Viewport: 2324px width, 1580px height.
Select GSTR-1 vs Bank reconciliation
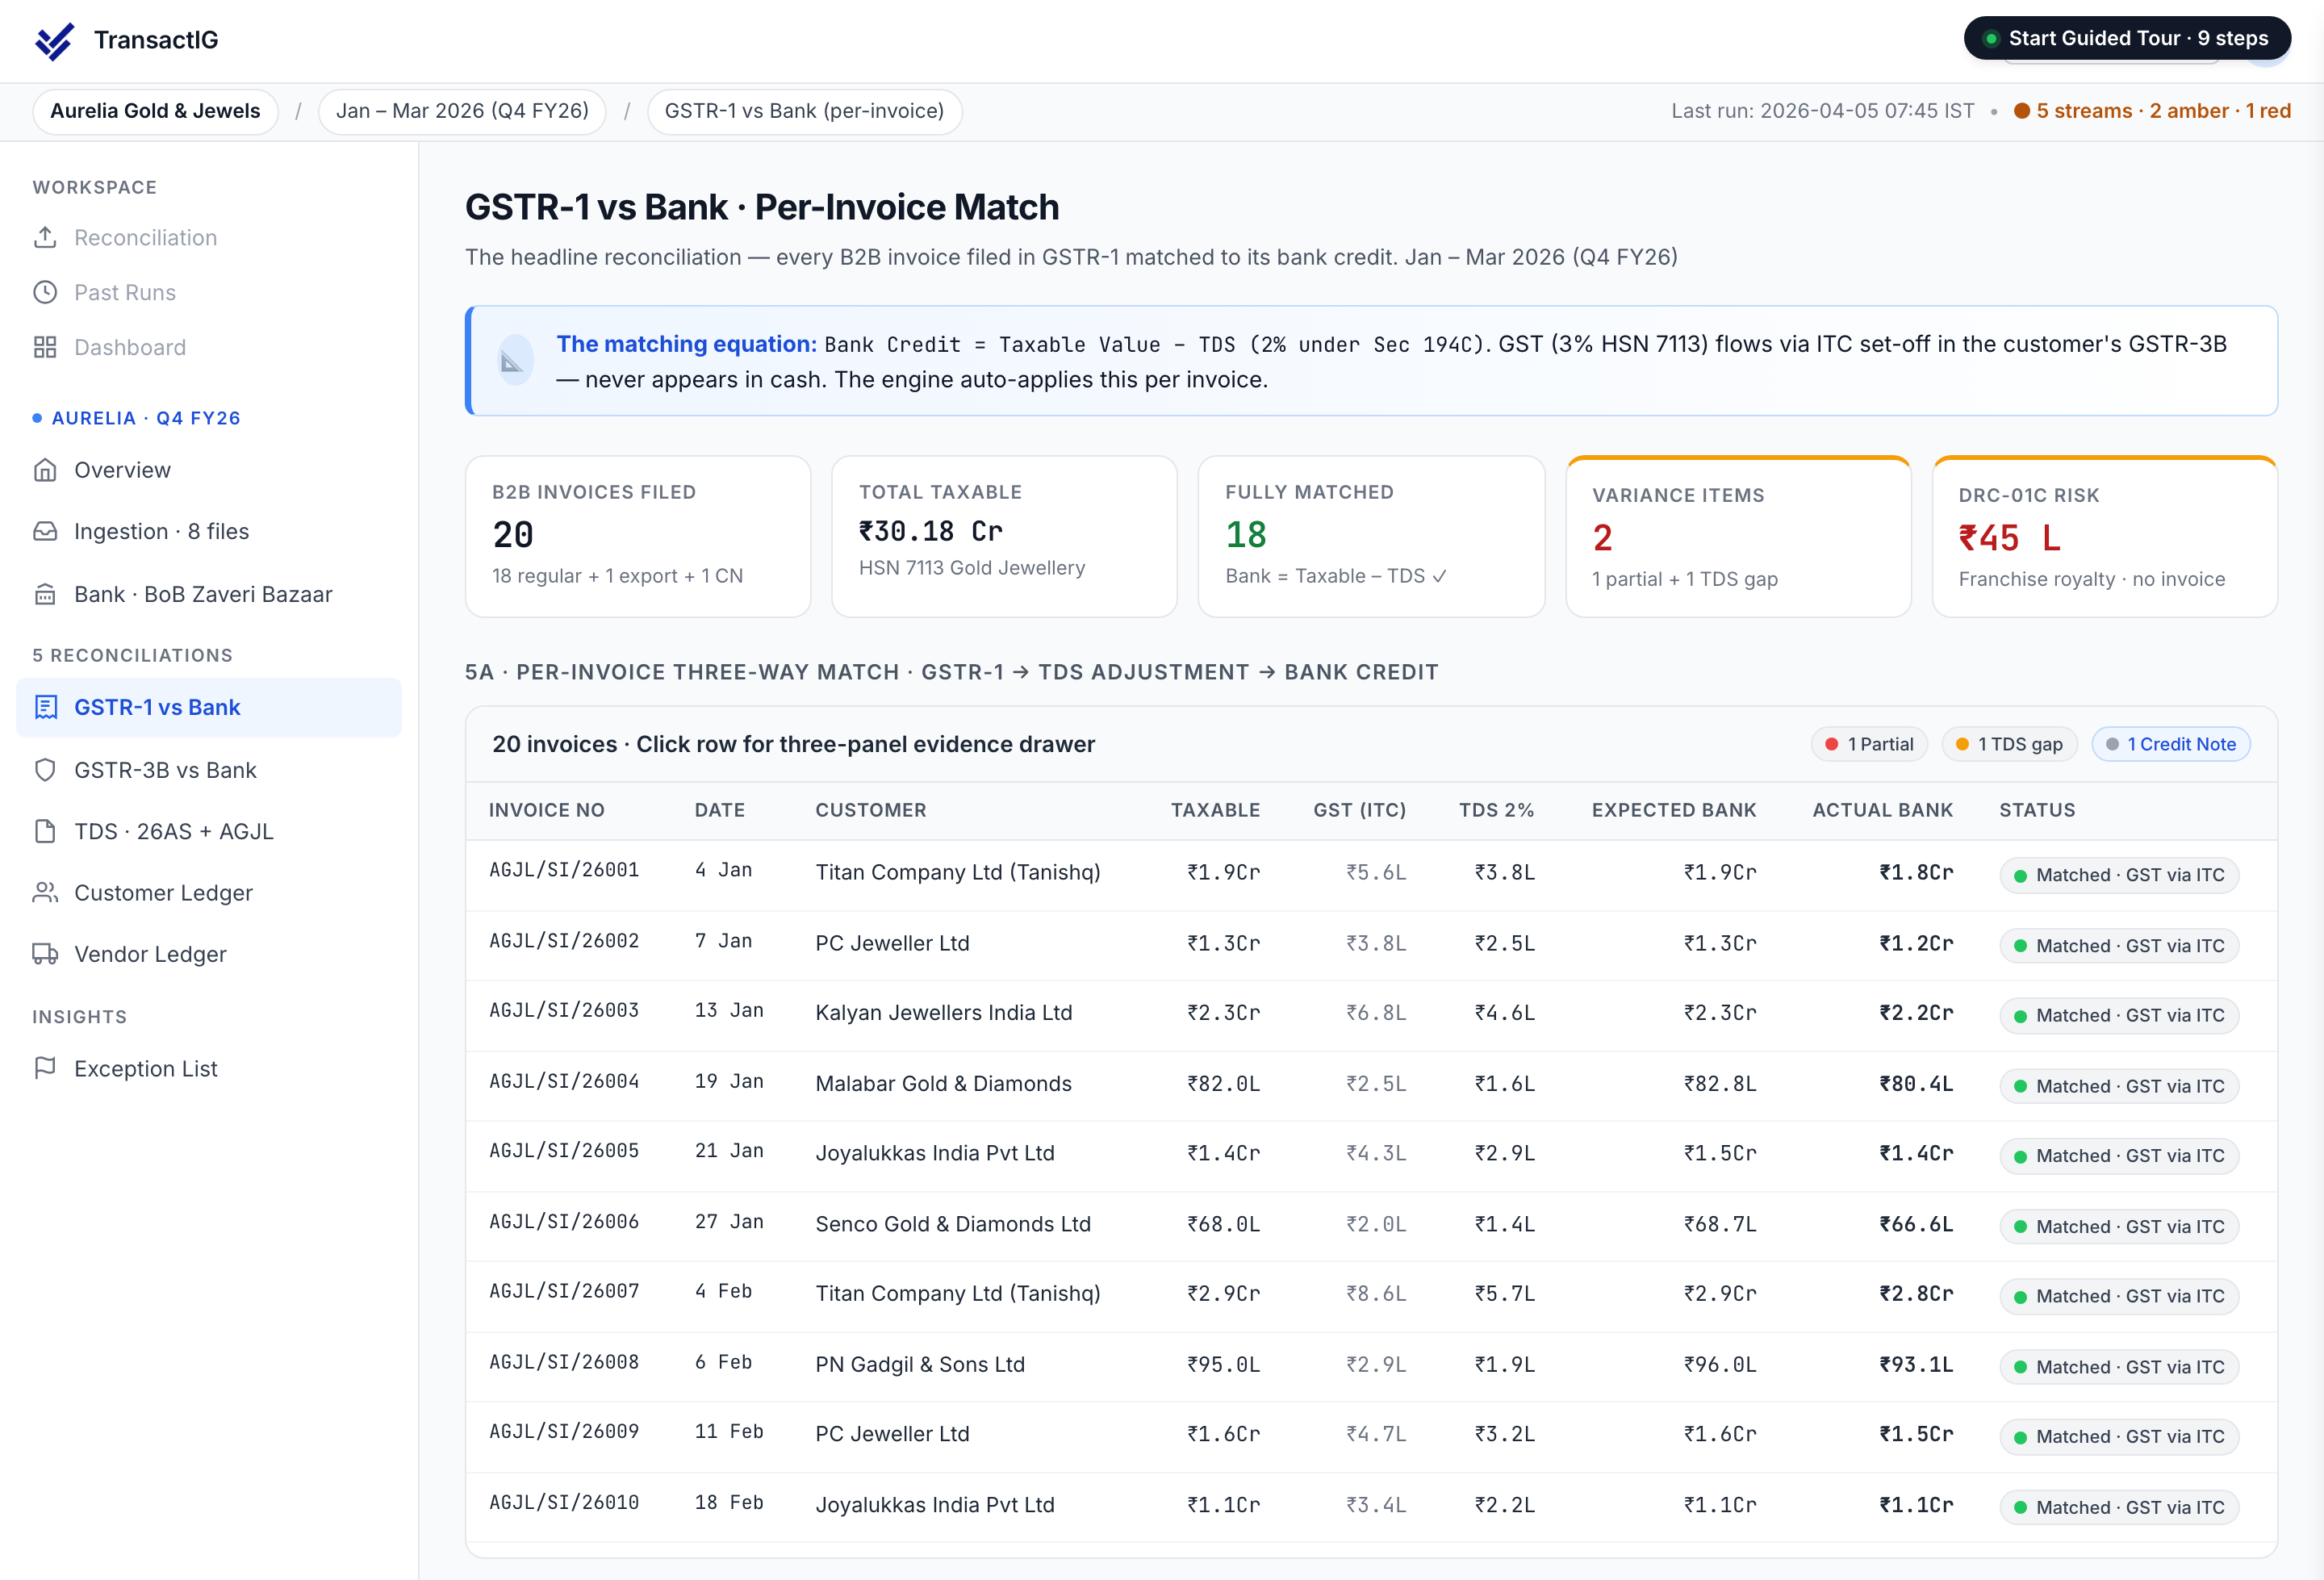208,707
